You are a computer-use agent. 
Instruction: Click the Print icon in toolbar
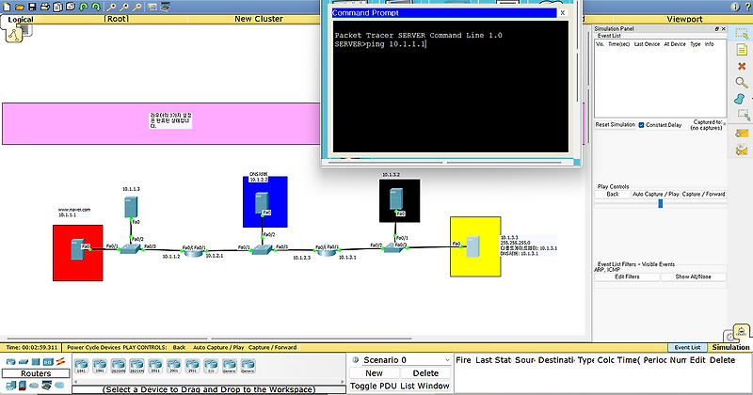point(44,7)
